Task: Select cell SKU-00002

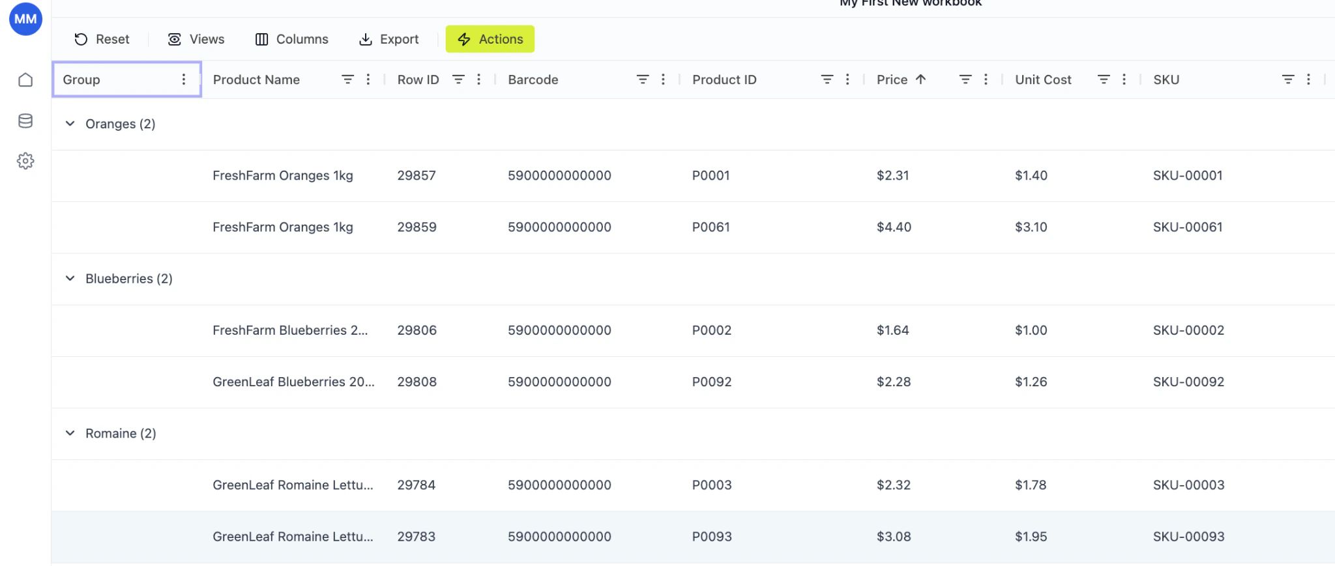Action: (1189, 330)
